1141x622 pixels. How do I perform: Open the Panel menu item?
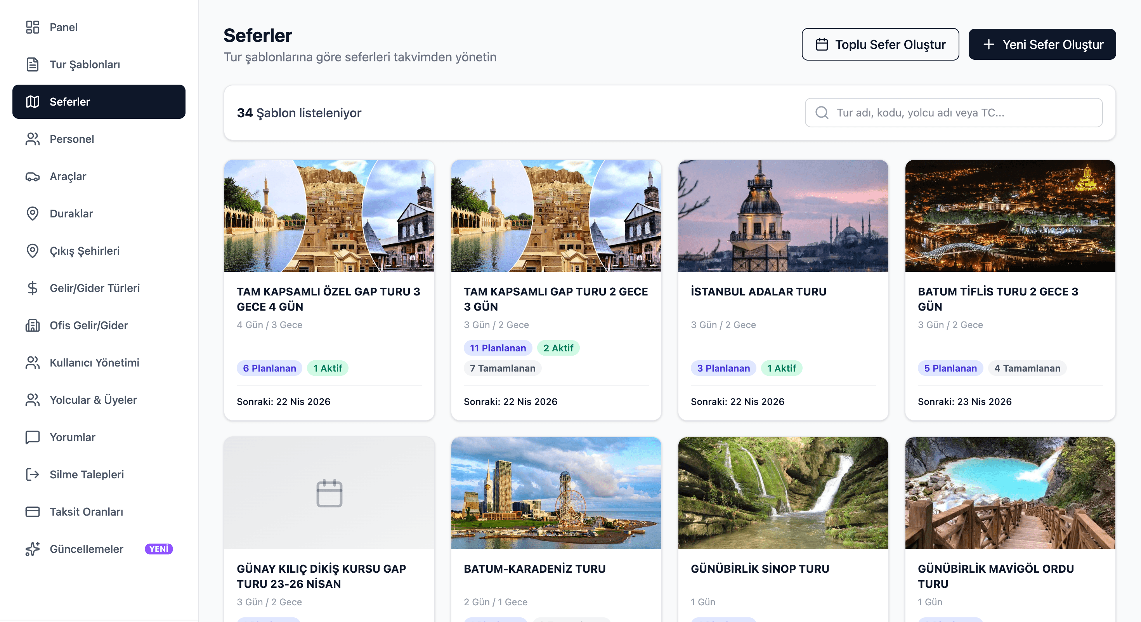pos(99,27)
